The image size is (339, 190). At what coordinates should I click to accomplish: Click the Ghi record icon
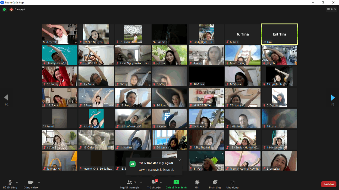pyautogui.click(x=197, y=182)
